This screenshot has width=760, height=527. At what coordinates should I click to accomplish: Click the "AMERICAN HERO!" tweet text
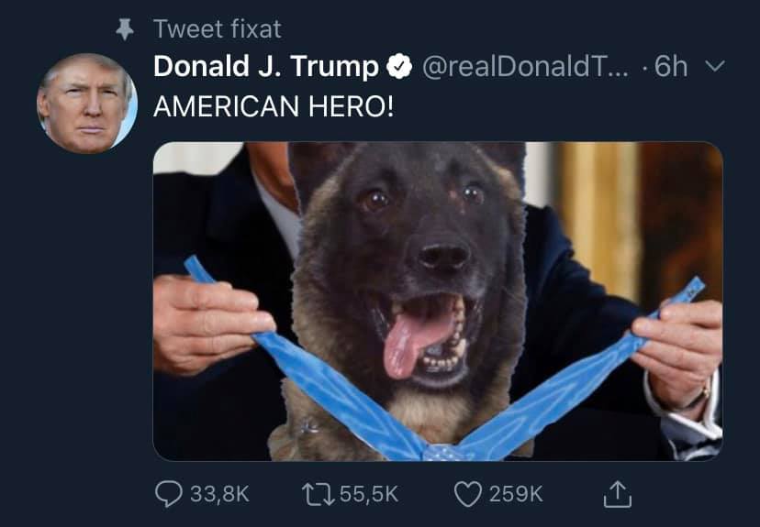click(x=274, y=106)
